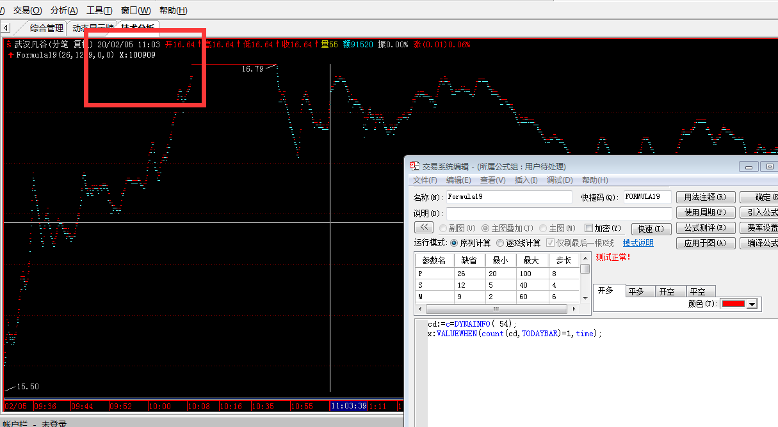Open the editor 插入(I) menu

526,180
